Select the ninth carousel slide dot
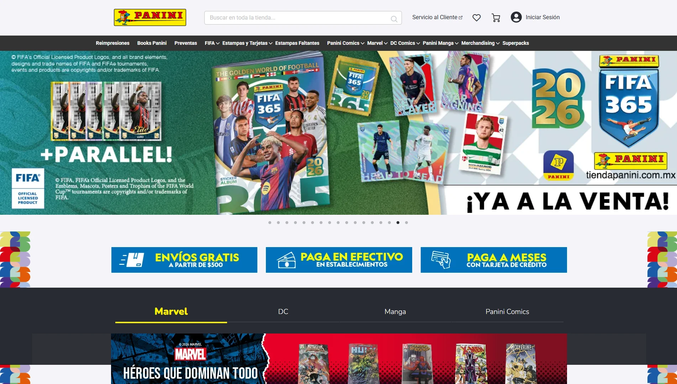This screenshot has width=677, height=384. tap(338, 223)
